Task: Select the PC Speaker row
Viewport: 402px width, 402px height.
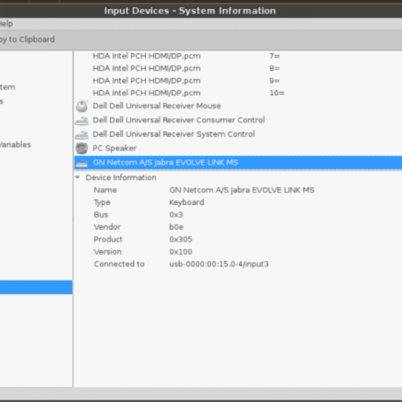Action: 238,148
